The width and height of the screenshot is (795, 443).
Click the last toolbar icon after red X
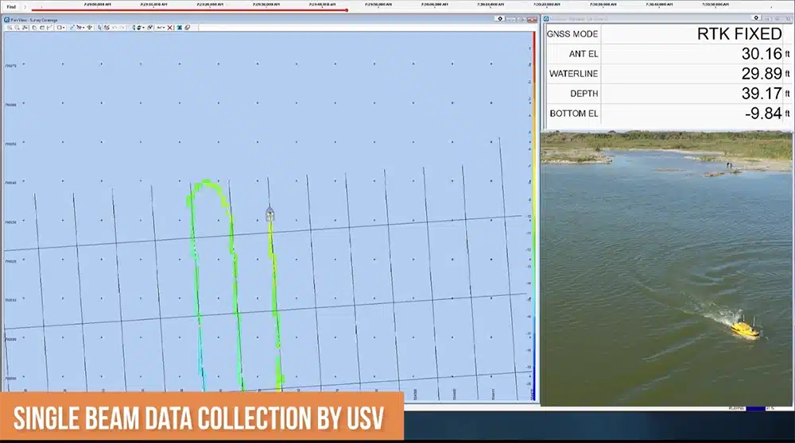(188, 28)
